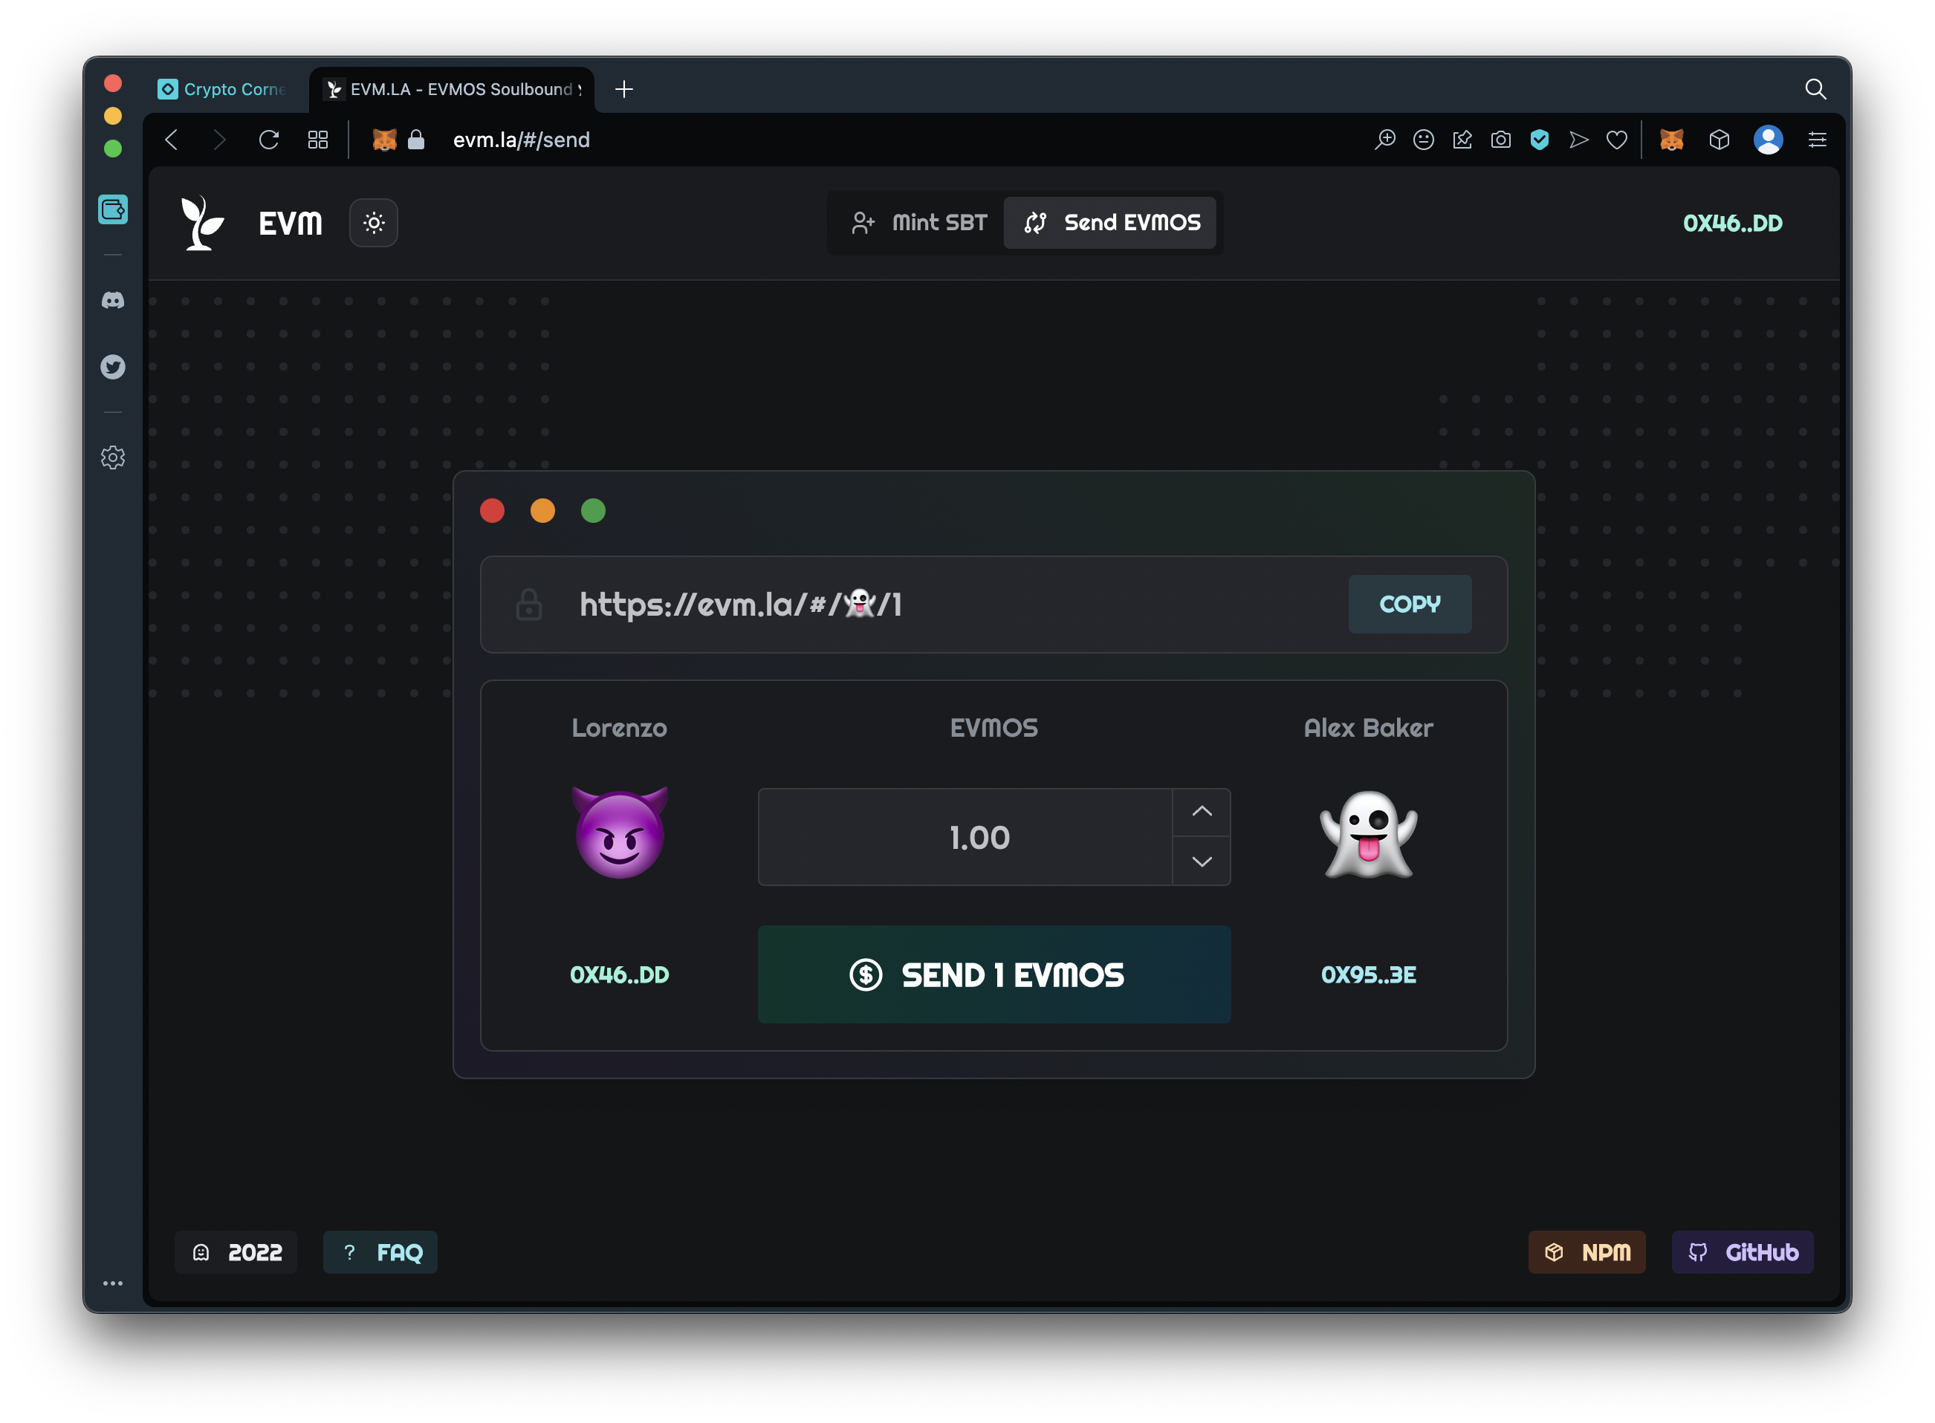Click the MetaMask fox extension icon
The width and height of the screenshot is (1935, 1423).
1671,140
